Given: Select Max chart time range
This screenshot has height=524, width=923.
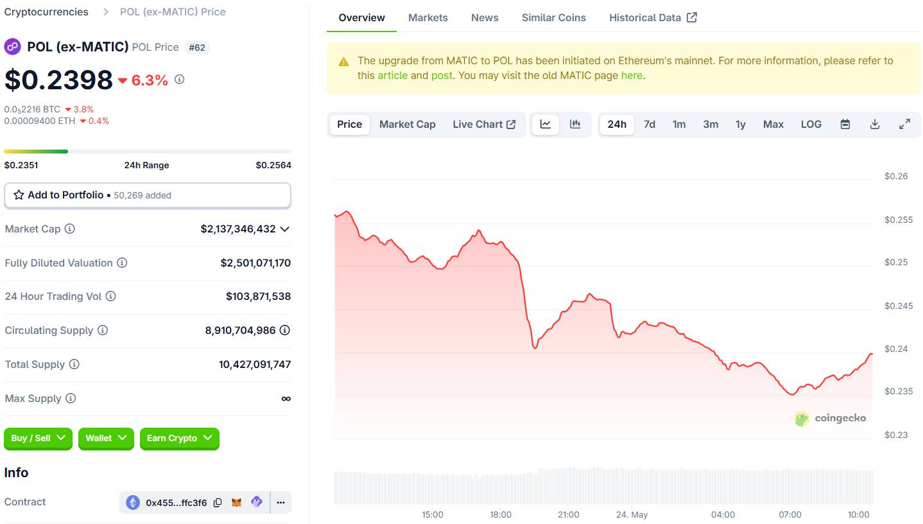Looking at the screenshot, I should pos(773,124).
